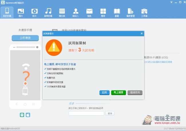
Task: Click the Connect (連接) button beside code field
Action: [x=110, y=113]
